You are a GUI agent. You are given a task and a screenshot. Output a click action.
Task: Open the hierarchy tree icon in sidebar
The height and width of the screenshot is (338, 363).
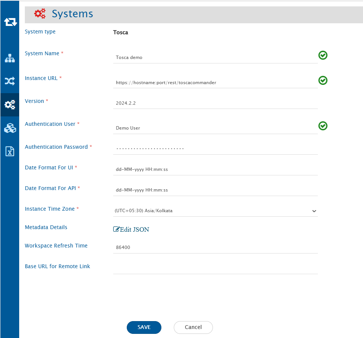[x=10, y=58]
